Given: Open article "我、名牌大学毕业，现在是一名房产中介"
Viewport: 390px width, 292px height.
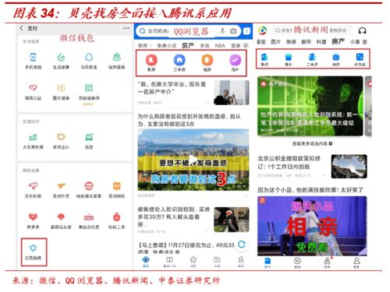Looking at the screenshot, I should pyautogui.click(x=193, y=93).
